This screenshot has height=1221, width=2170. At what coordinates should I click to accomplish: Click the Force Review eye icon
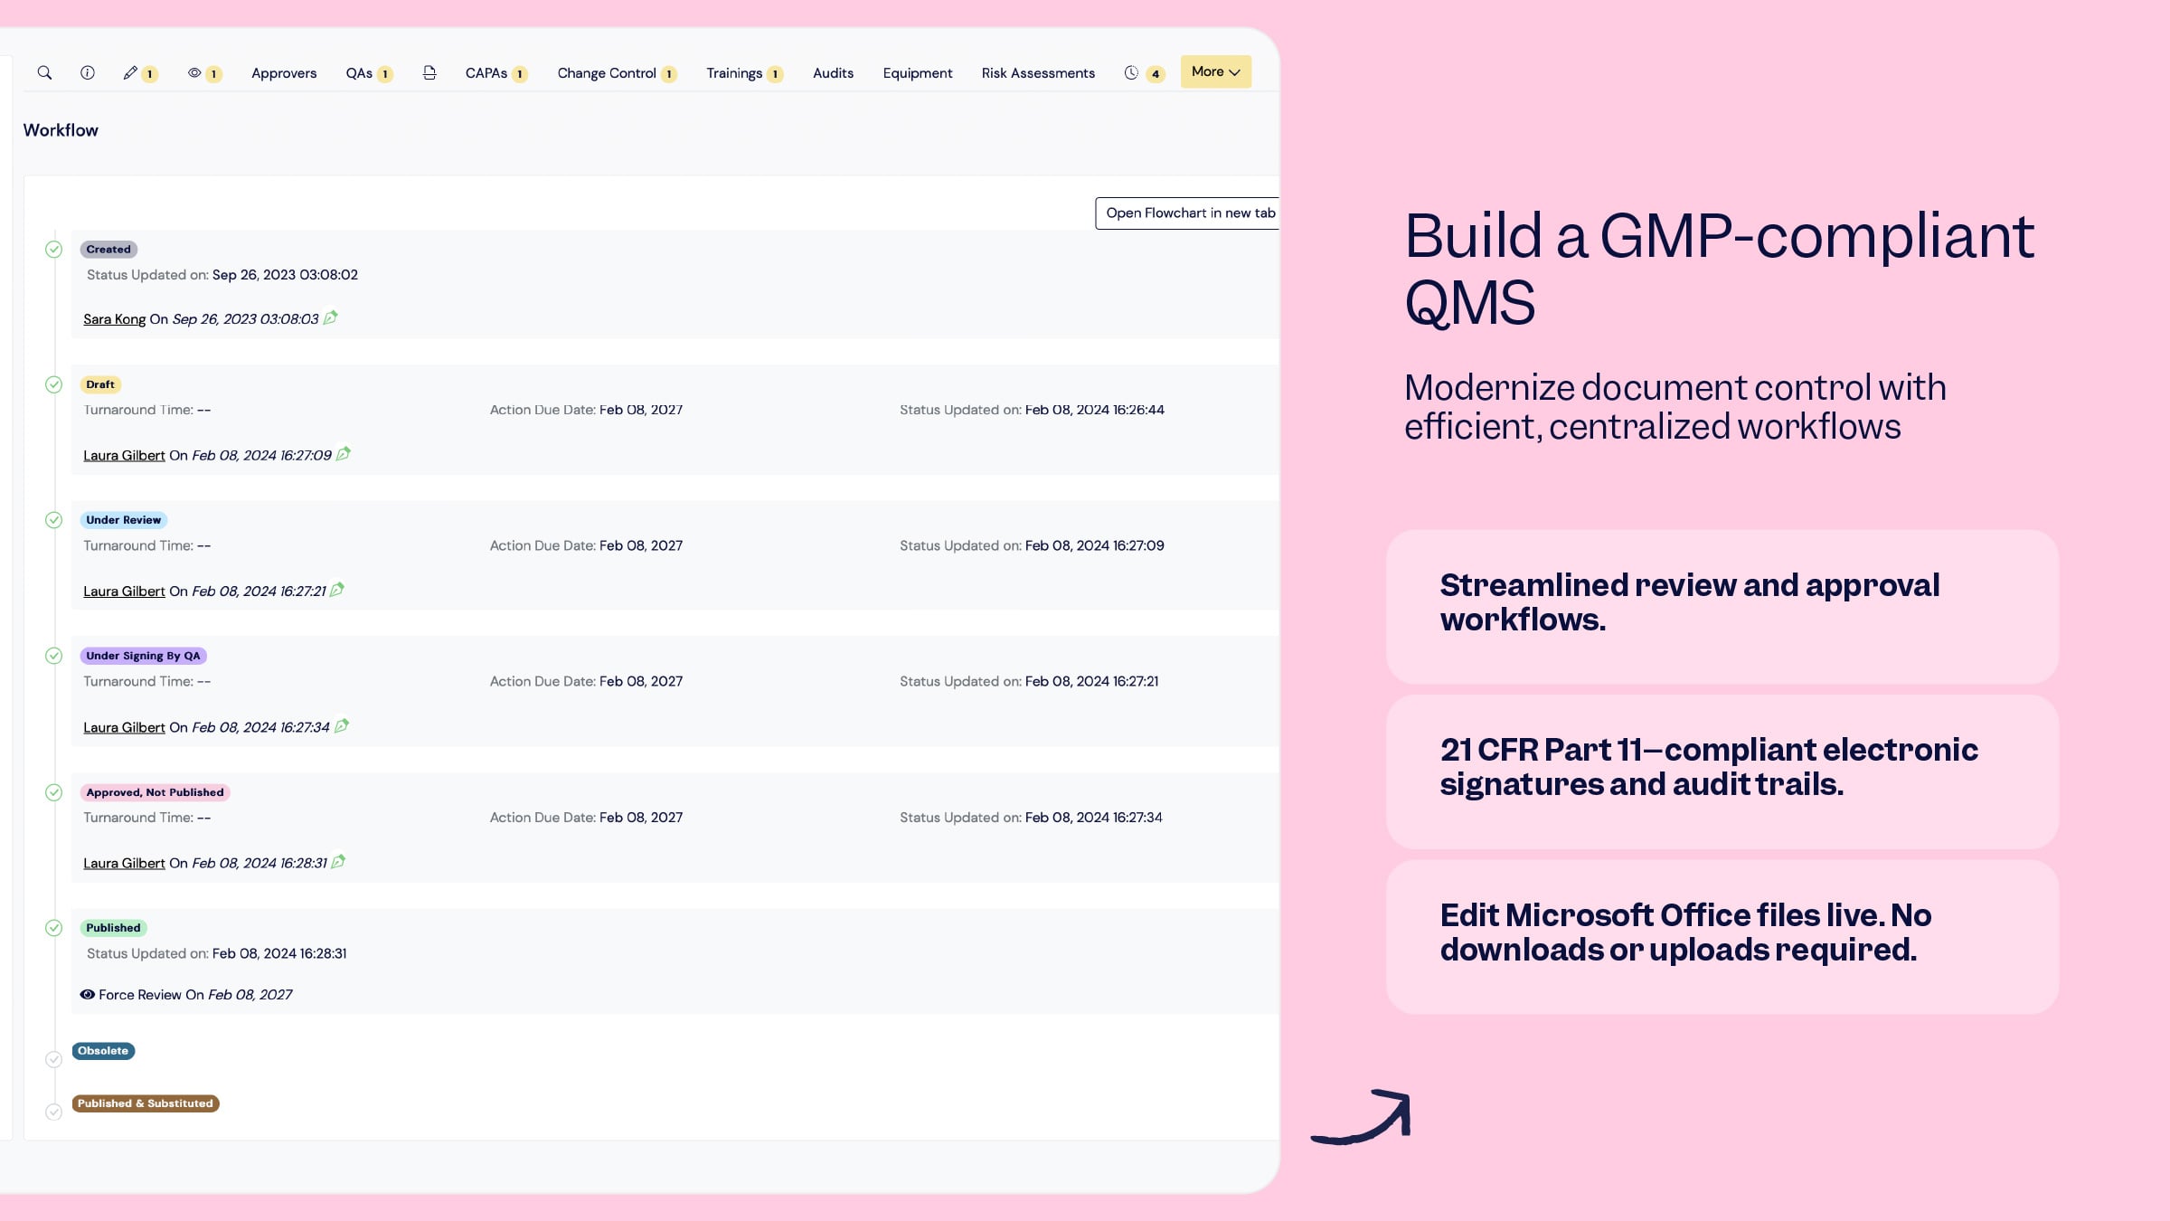click(x=88, y=994)
